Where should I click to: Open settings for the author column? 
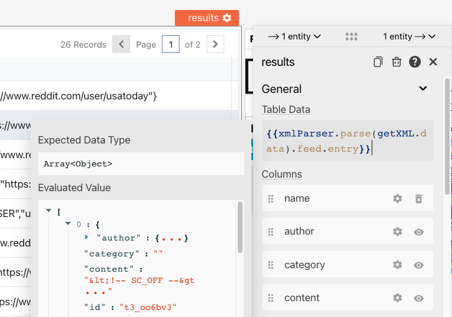(x=397, y=232)
